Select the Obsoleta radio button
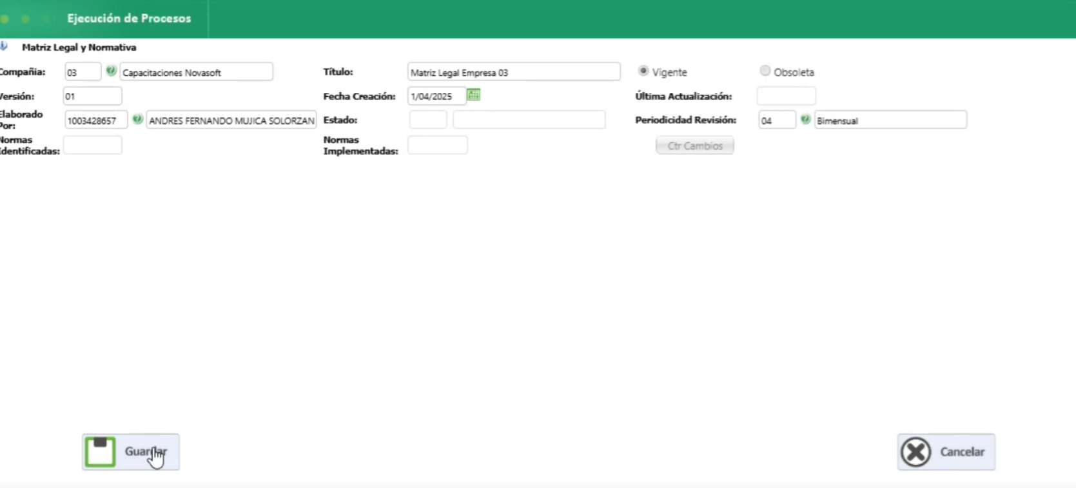1076x488 pixels. [x=765, y=71]
